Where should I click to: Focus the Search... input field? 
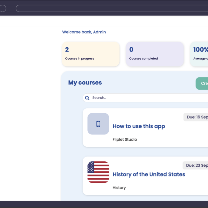145,98
